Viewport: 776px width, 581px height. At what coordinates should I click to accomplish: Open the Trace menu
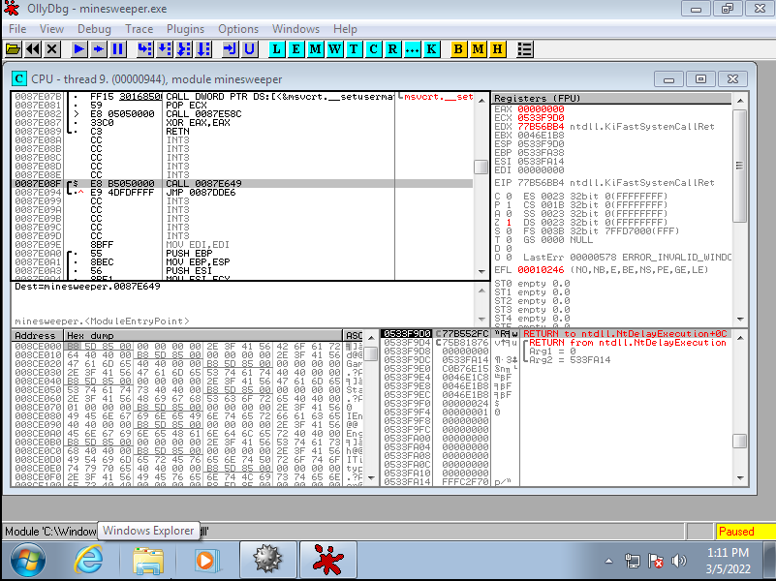(140, 29)
